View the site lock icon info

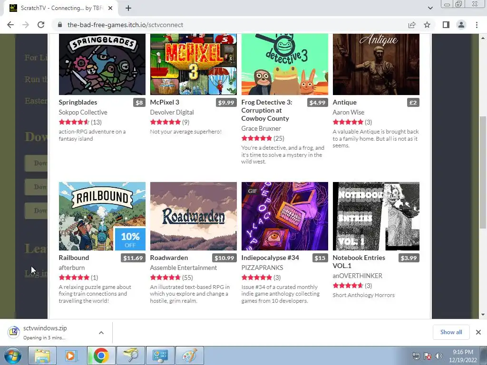click(60, 25)
